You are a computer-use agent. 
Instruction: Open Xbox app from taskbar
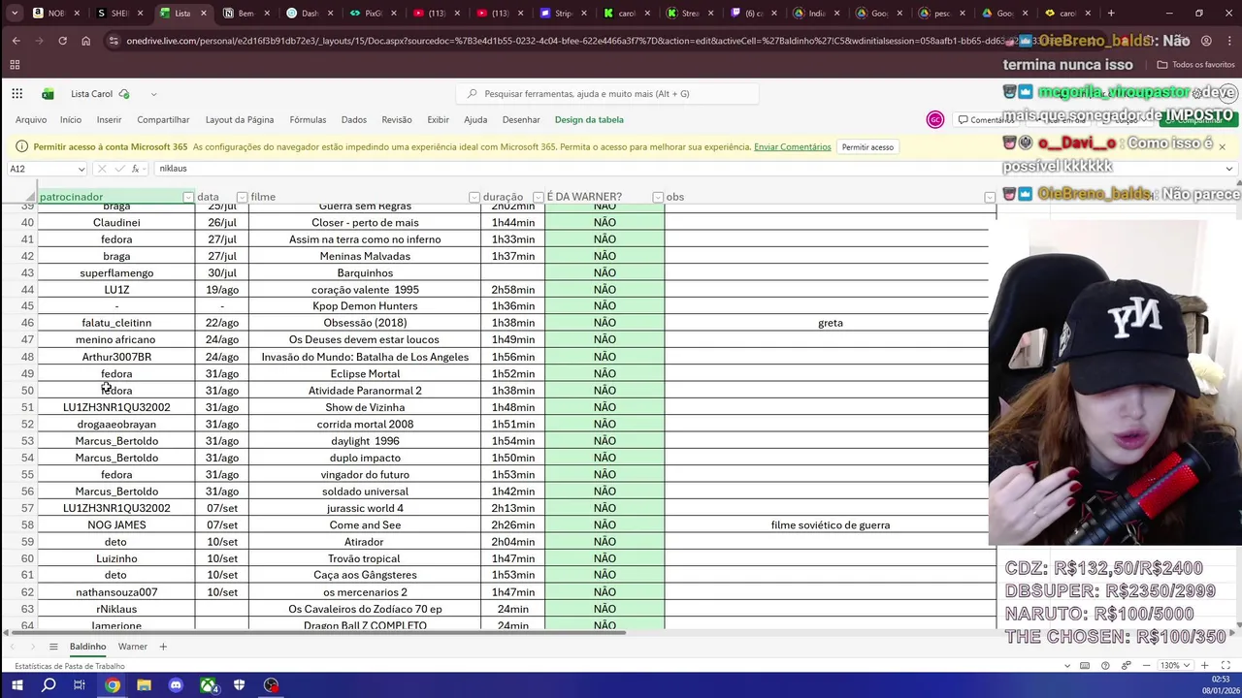208,685
